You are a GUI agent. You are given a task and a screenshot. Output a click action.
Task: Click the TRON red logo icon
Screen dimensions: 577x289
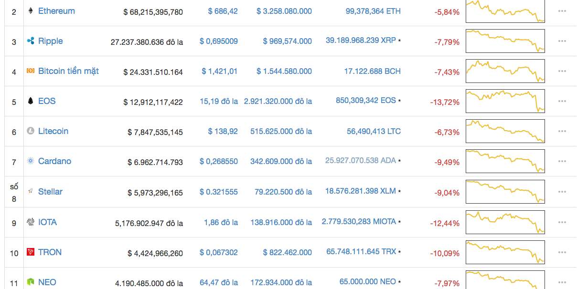coord(31,252)
